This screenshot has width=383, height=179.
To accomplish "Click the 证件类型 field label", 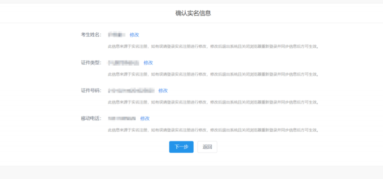I will coord(91,62).
